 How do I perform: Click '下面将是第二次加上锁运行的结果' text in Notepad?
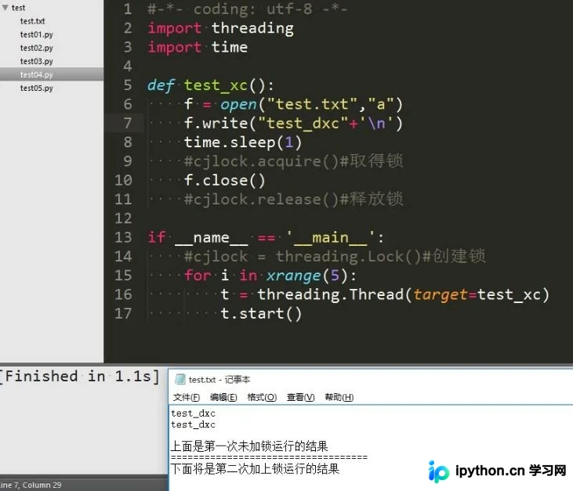(x=255, y=469)
